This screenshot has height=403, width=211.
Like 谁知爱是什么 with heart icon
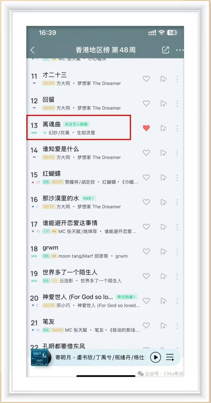146,153
